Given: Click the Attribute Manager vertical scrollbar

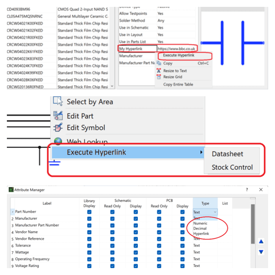Looking at the screenshot, I should (252, 223).
